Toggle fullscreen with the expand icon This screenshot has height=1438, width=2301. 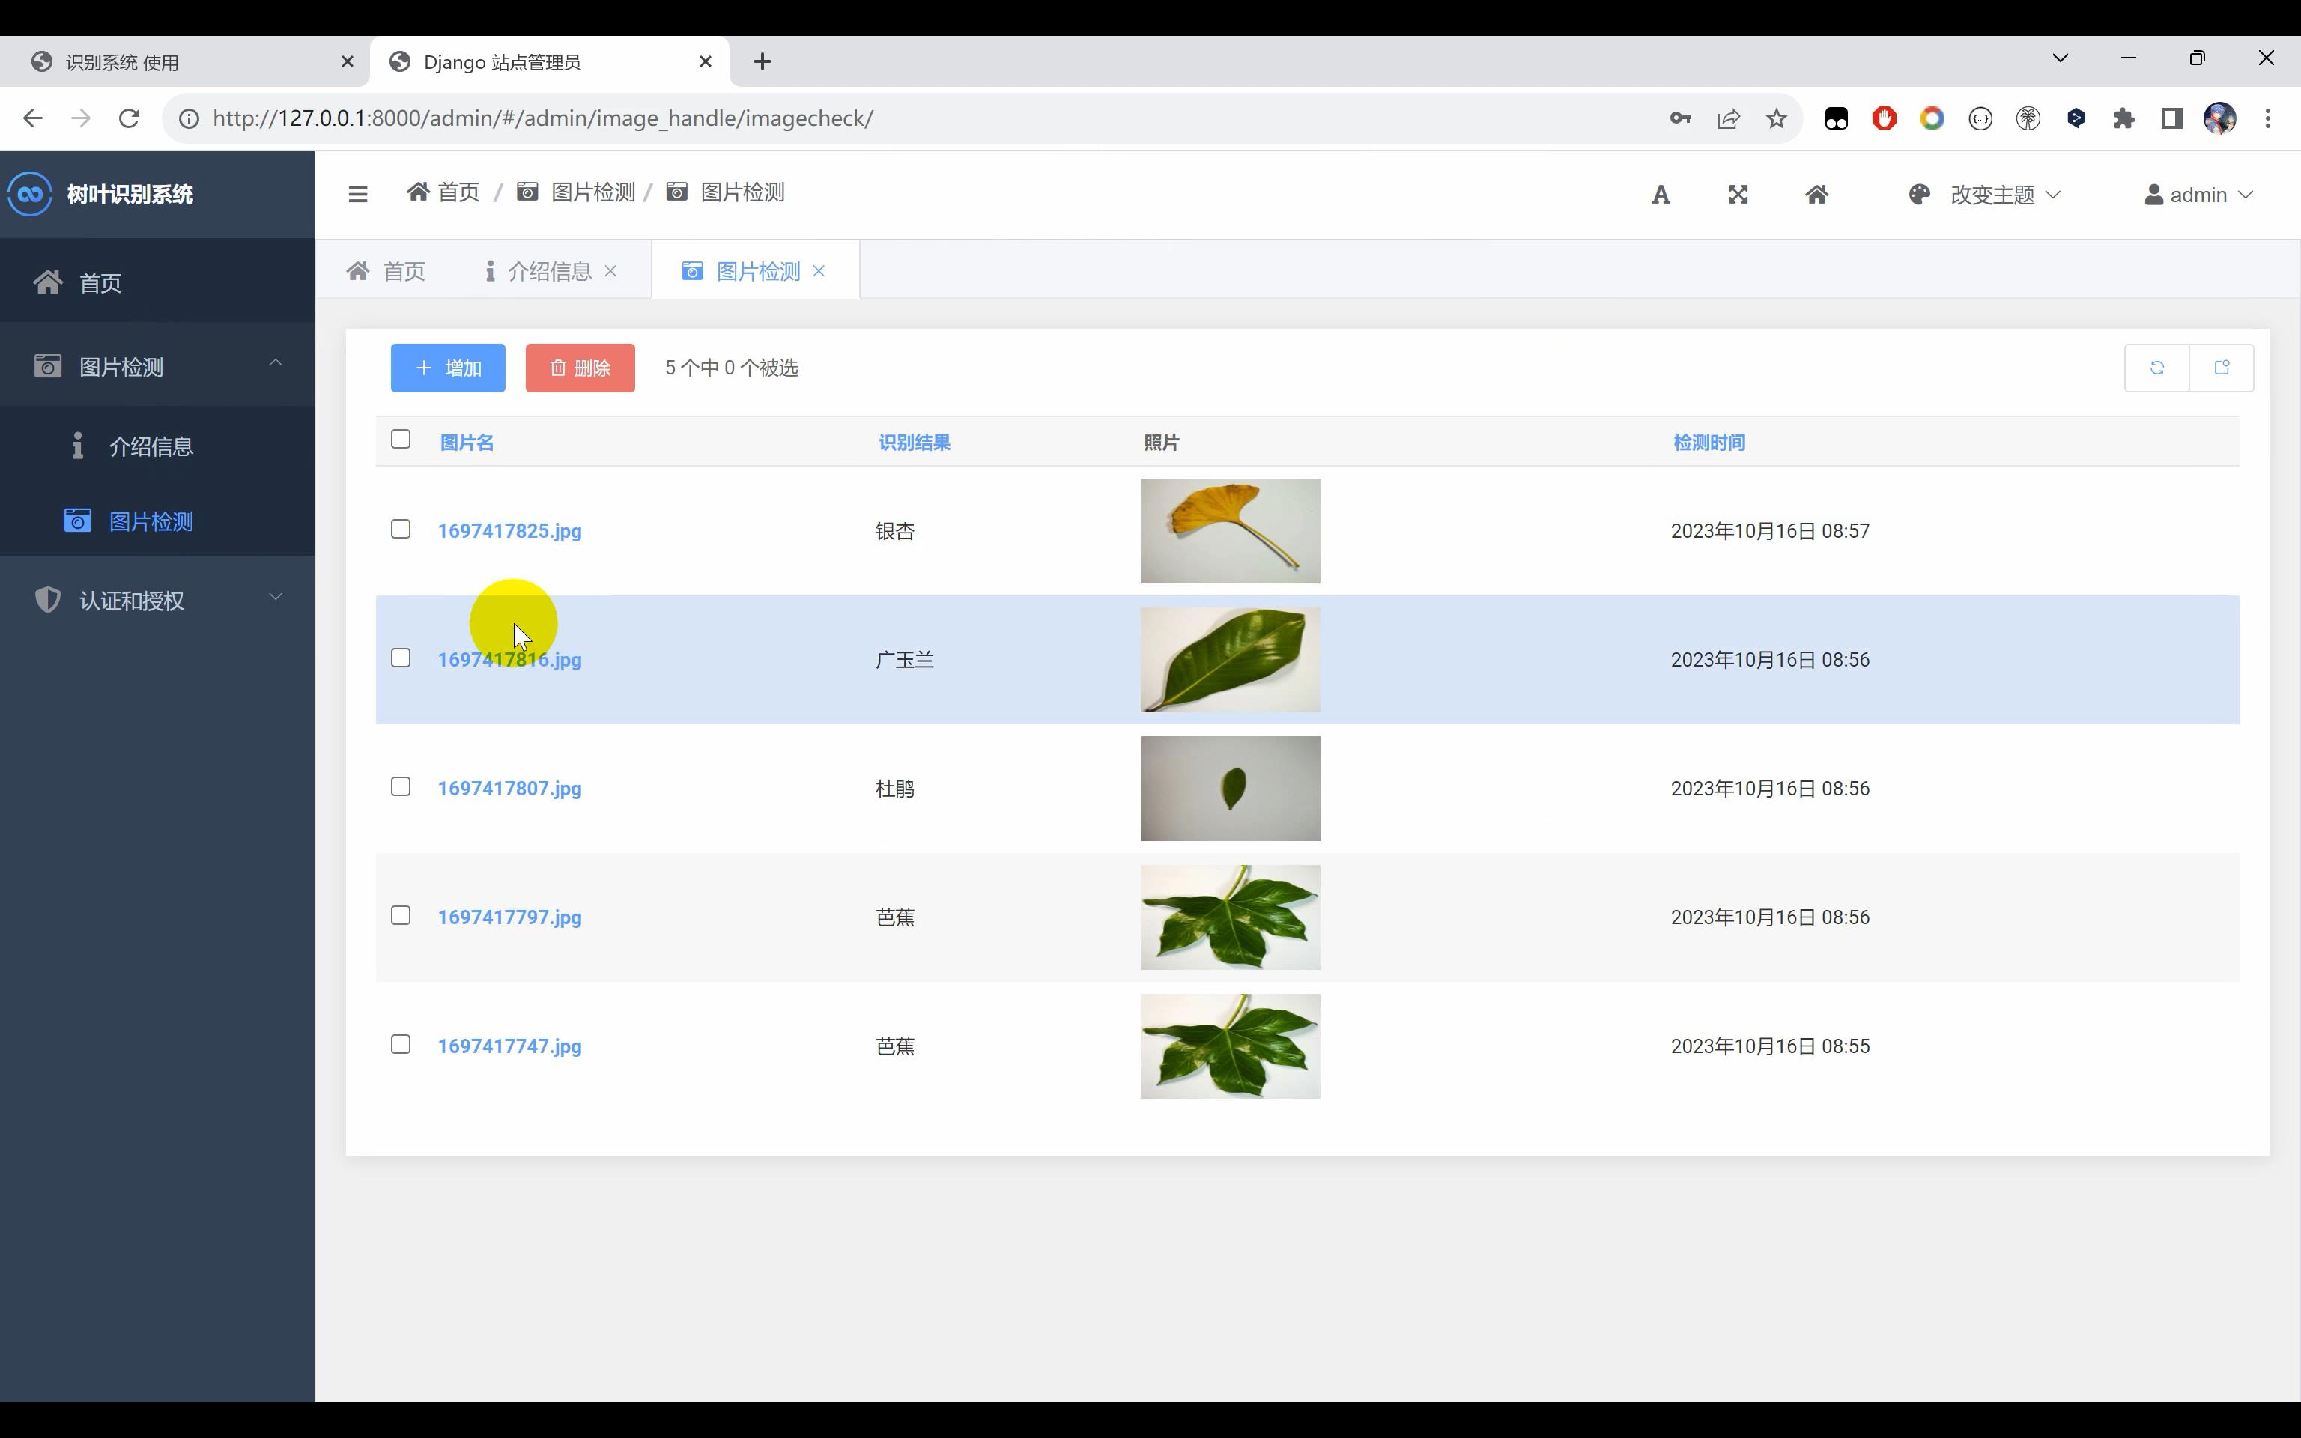[x=1737, y=195]
